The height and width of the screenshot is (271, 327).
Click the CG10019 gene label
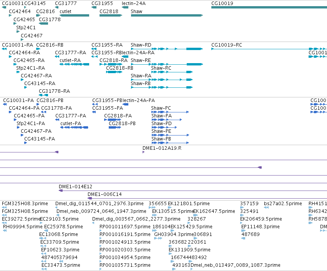click(x=222, y=3)
